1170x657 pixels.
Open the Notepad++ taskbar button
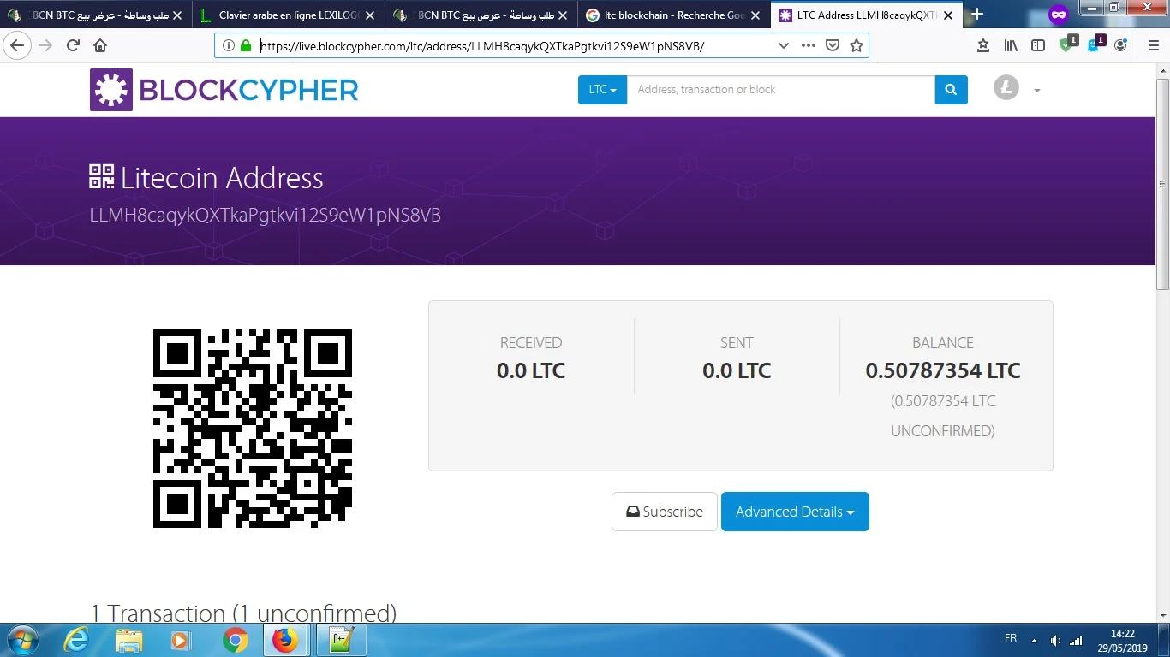click(x=342, y=640)
